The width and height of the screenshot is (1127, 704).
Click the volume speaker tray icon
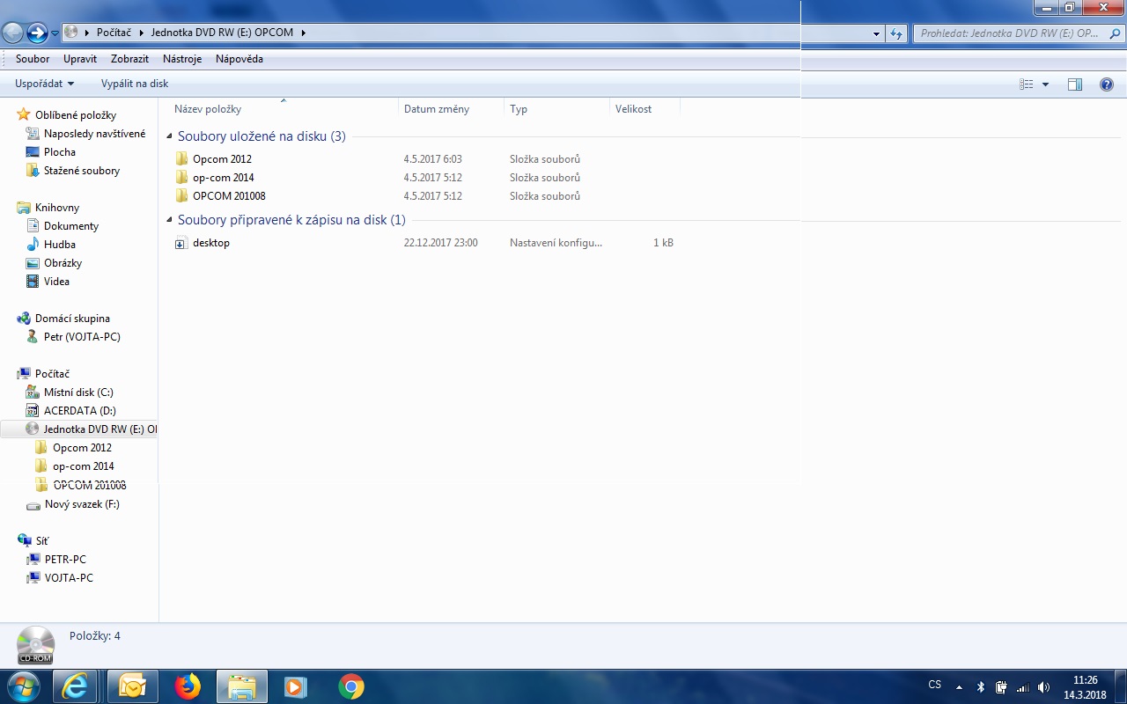point(1043,687)
